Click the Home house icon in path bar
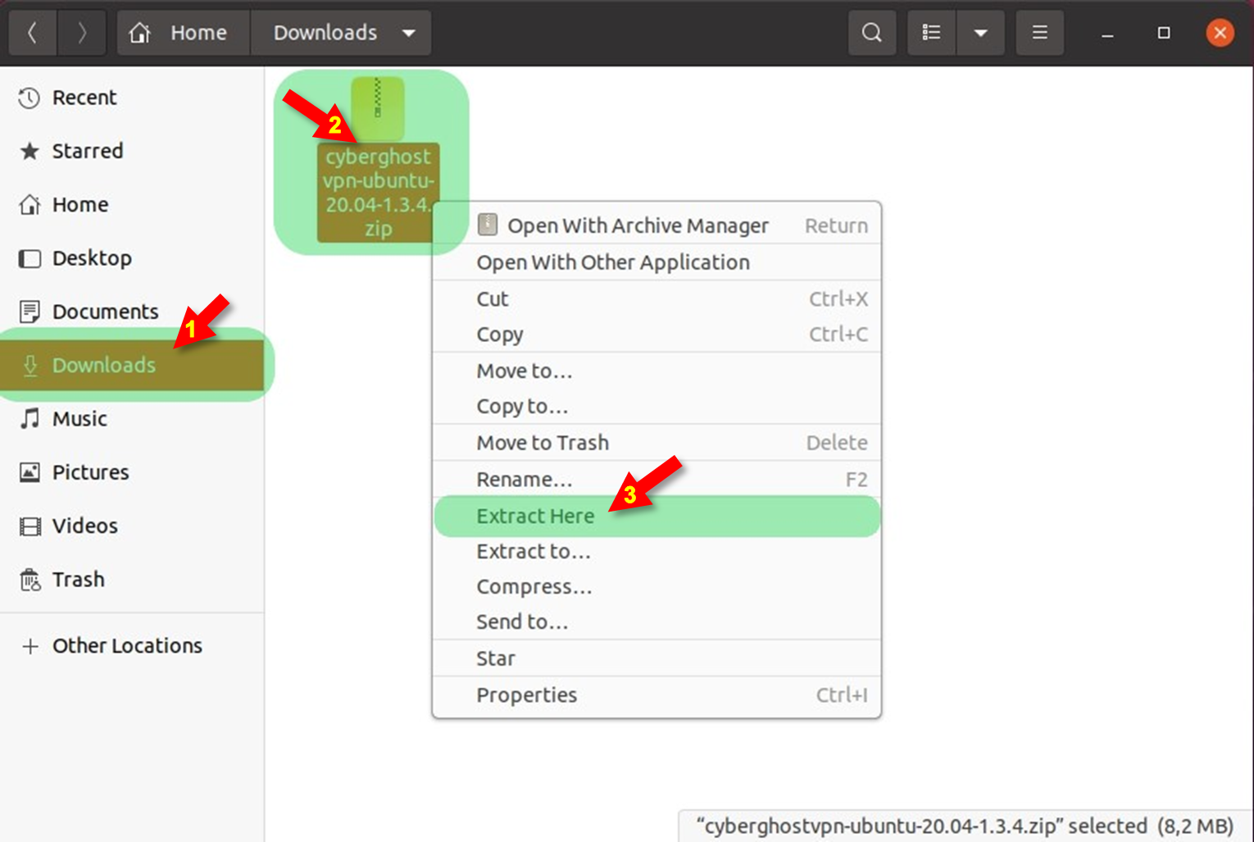The image size is (1254, 842). 140,33
